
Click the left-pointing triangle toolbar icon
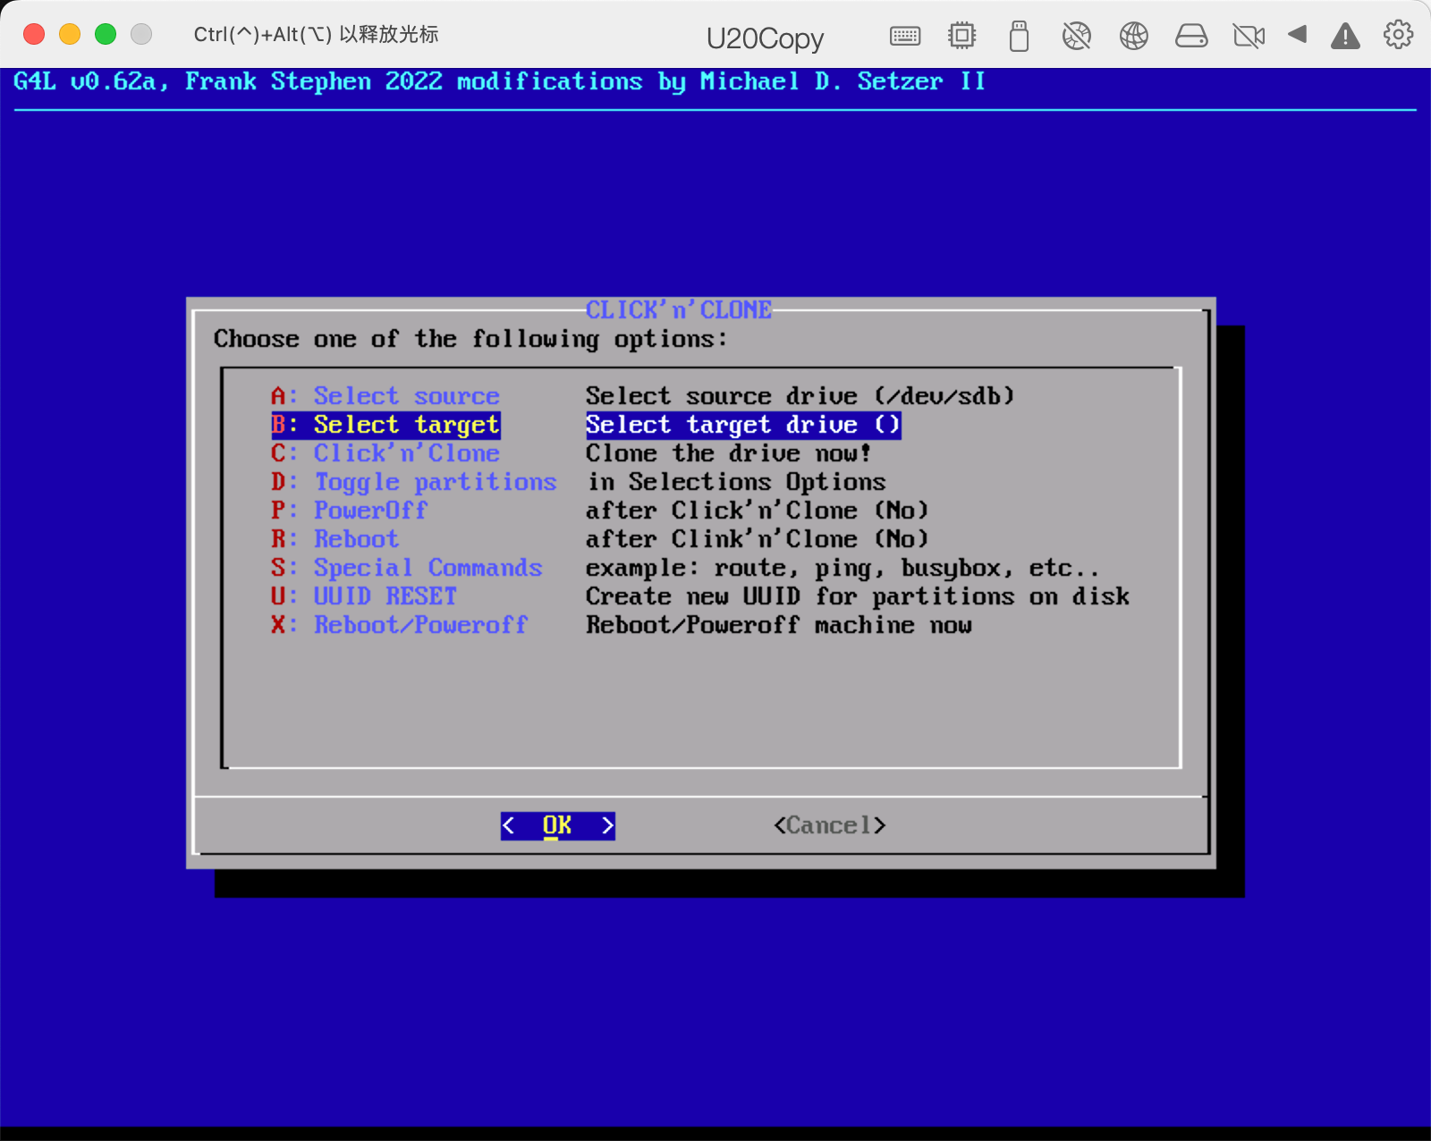[x=1297, y=35]
